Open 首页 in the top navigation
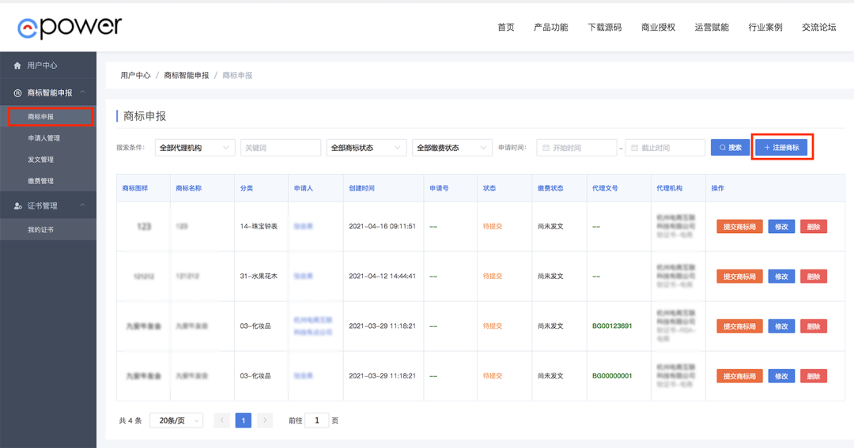This screenshot has height=448, width=854. point(506,27)
